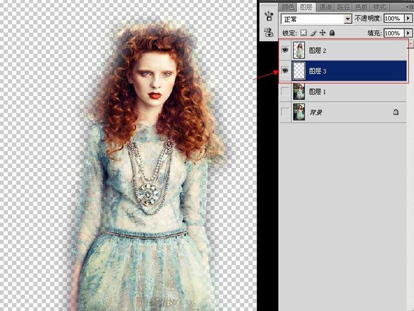Show the 背景 layer visibility box

click(x=285, y=112)
